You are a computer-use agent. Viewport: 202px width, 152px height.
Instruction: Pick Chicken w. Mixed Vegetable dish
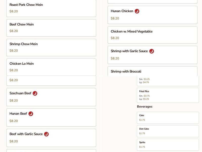152,35
